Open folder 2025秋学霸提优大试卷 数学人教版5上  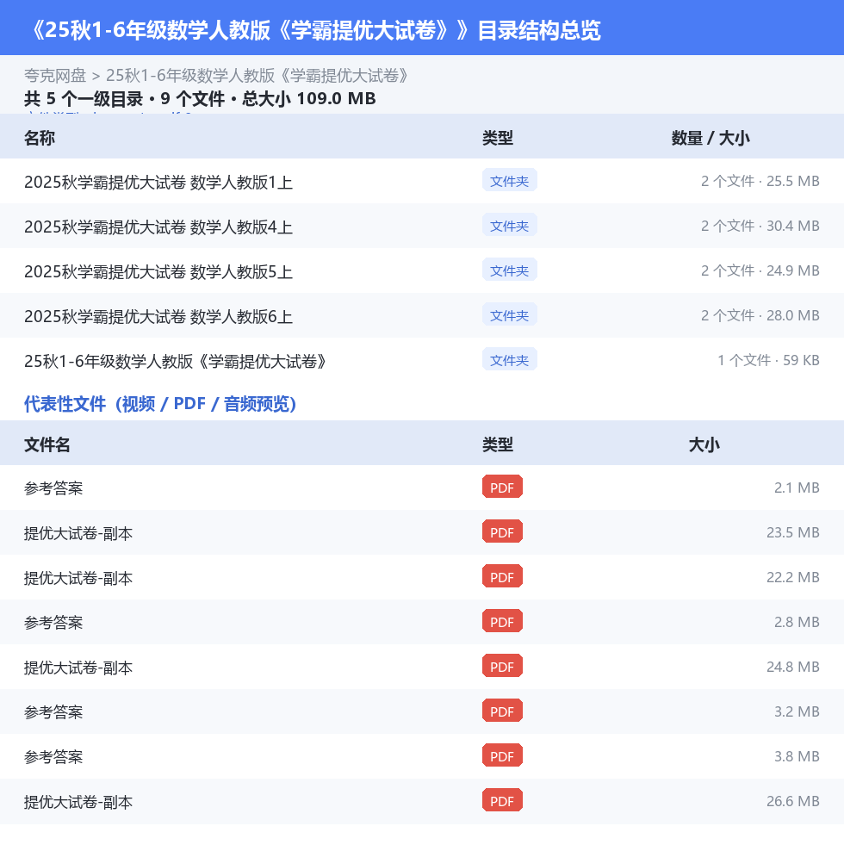pos(158,271)
